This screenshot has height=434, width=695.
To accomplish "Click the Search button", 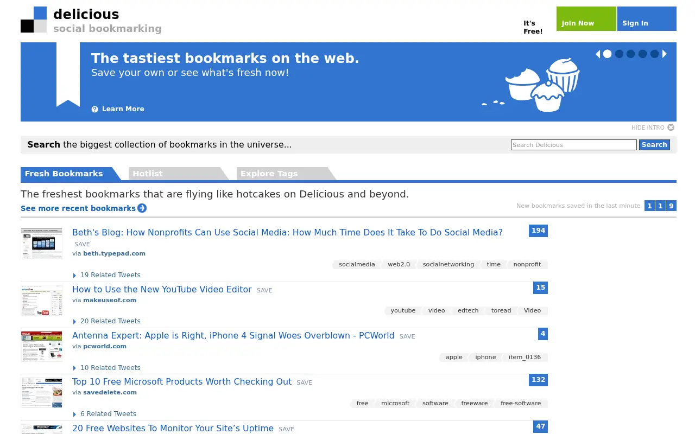I will tap(654, 145).
